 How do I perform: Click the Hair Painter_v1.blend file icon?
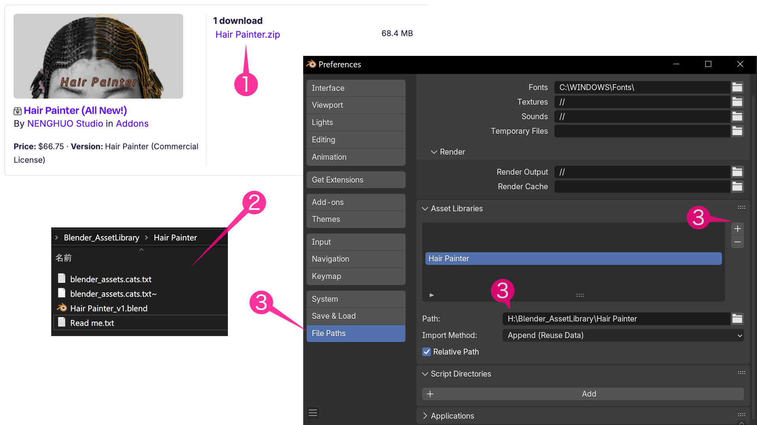click(x=62, y=308)
